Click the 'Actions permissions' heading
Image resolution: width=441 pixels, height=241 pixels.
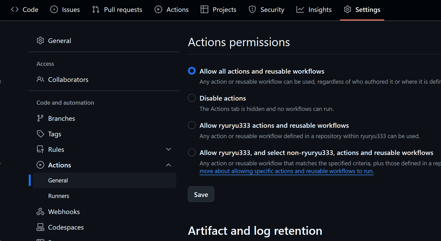click(x=239, y=42)
